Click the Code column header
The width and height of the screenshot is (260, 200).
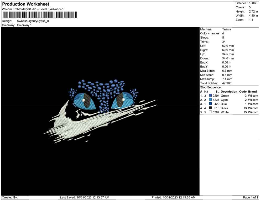pyautogui.click(x=243, y=92)
